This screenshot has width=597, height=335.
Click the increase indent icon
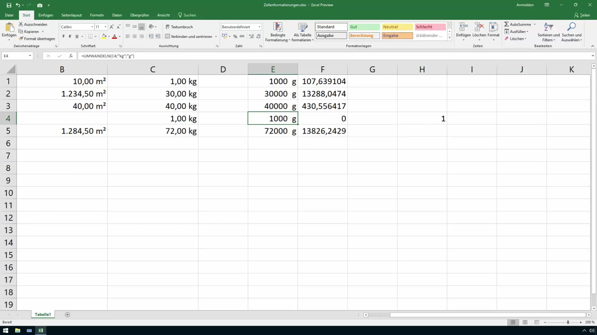tap(158, 36)
